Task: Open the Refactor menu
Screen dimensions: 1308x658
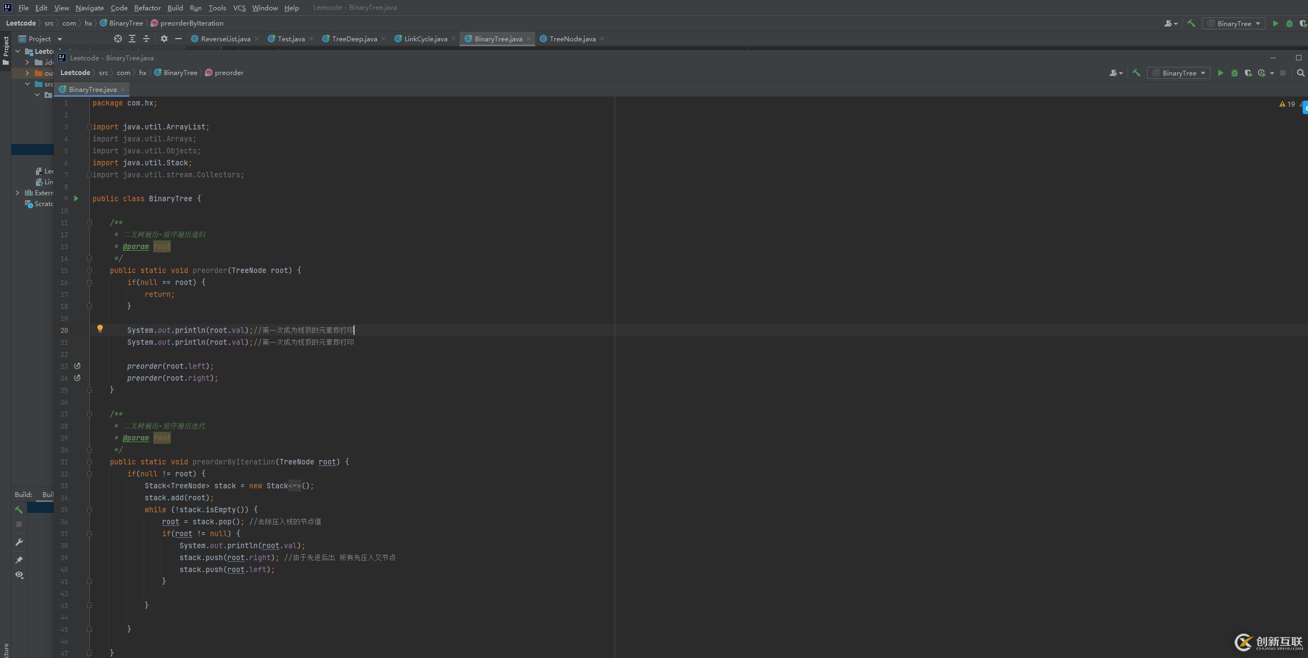Action: [147, 8]
